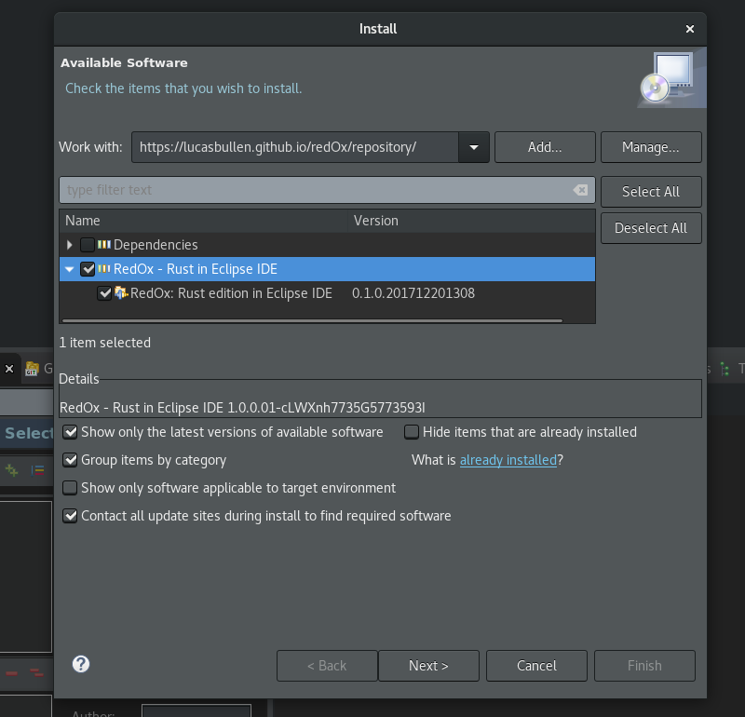This screenshot has height=717, width=745.
Task: Click the red collapse icon beside minus in background
Action: 36,673
